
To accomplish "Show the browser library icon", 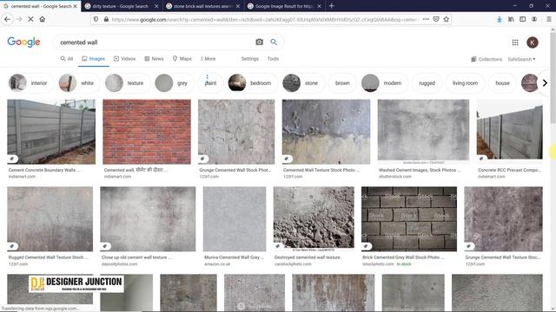I will pos(511,19).
